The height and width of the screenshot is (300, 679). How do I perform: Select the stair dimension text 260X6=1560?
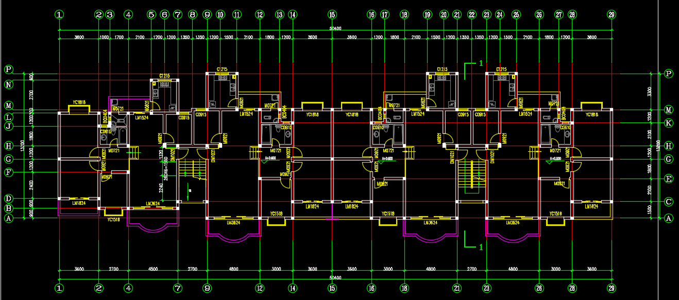coord(166,170)
